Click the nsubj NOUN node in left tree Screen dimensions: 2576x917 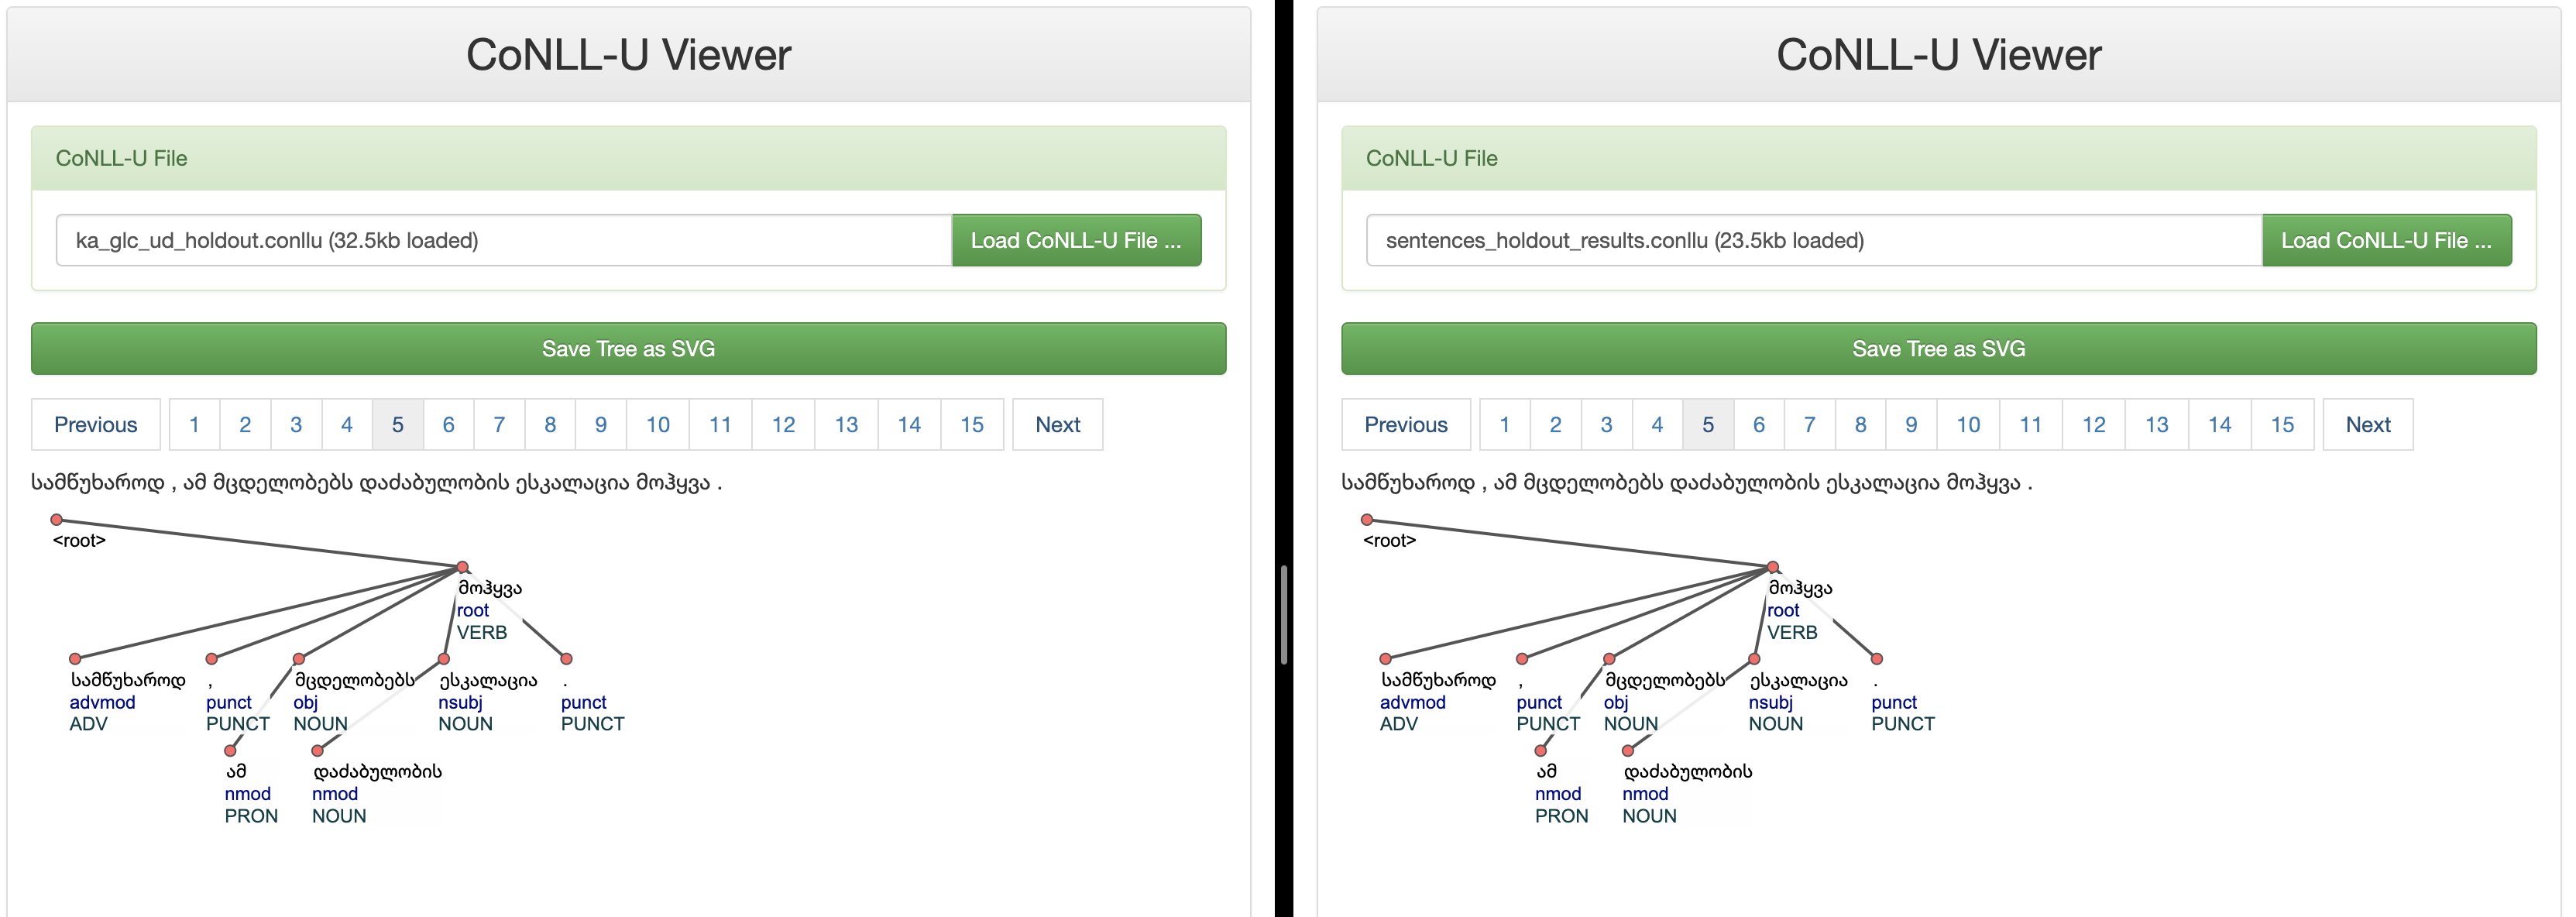pos(444,659)
